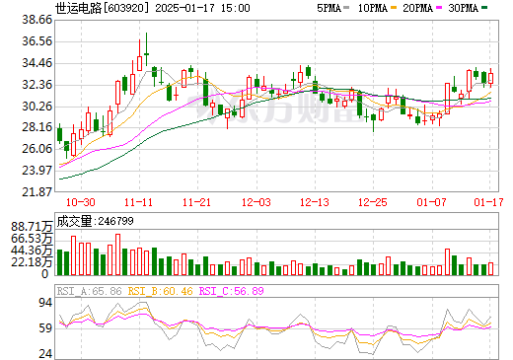The height and width of the screenshot is (360, 513).
Task: Click the last red volume bar on 01-17
Action: (490, 268)
